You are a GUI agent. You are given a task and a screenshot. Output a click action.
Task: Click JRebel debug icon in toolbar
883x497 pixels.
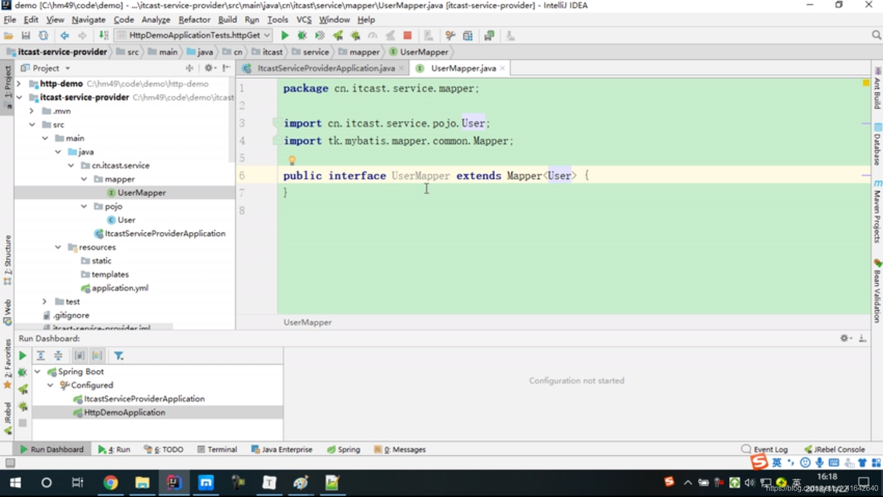(355, 35)
